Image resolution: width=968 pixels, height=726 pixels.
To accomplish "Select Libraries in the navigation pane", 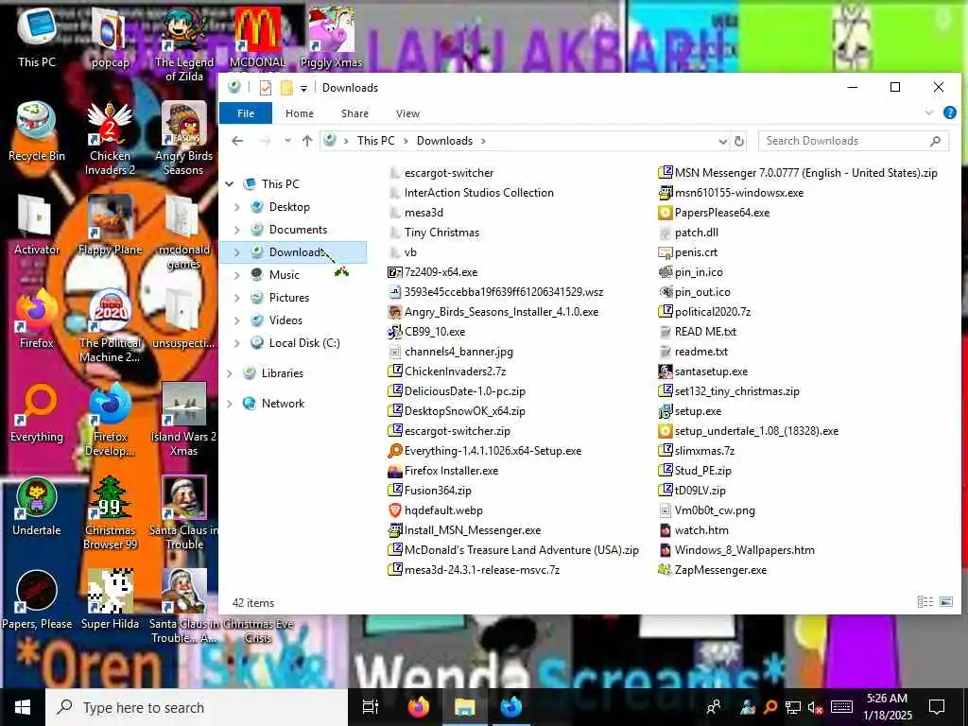I will click(x=282, y=373).
